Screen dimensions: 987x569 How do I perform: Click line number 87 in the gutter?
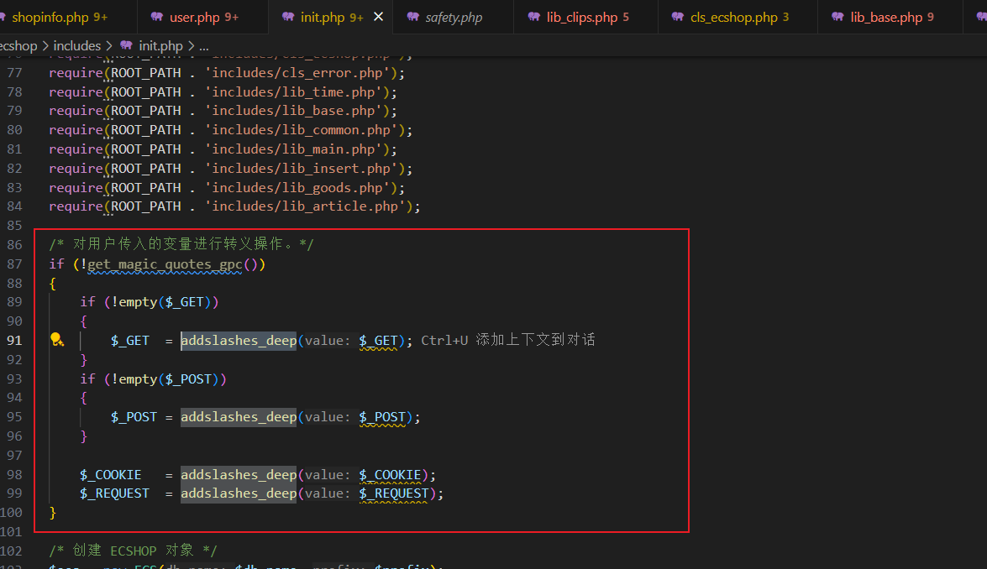coord(14,264)
